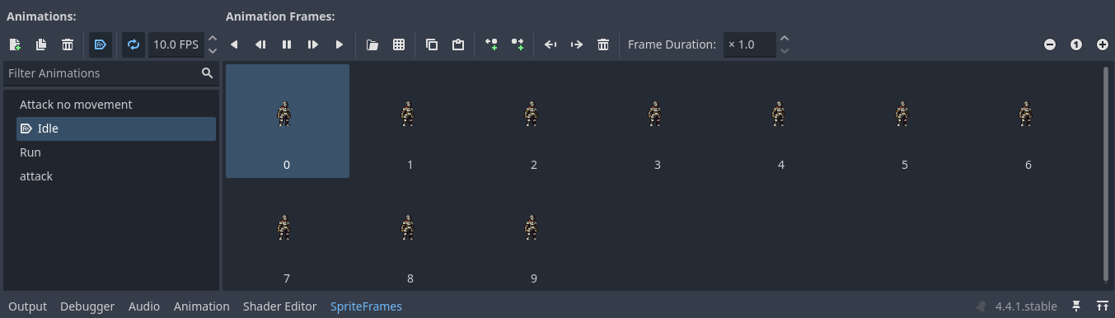Select the Run animation
Screen dimensions: 1115x318
pos(116,152)
